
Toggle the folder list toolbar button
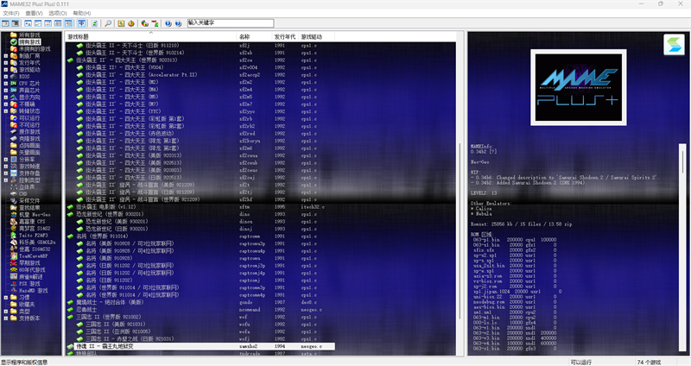5,23
